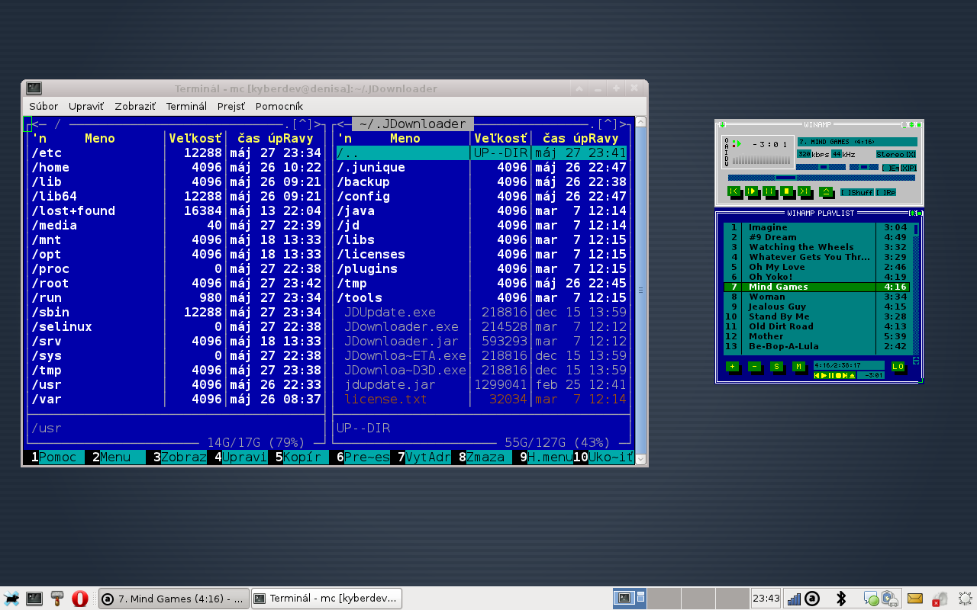977x610 pixels.
Task: Click playlist list options (LO) button
Action: point(898,366)
